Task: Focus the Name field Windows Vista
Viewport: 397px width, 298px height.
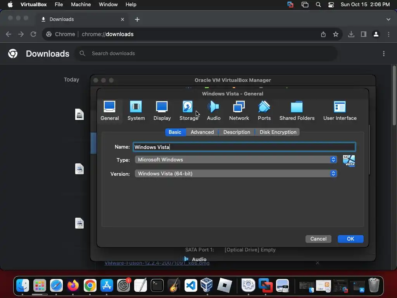Action: tap(244, 147)
